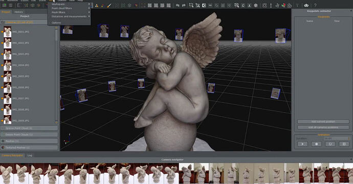
Task: Expand Textured Meshes (1) section
Action: (x=29, y=148)
